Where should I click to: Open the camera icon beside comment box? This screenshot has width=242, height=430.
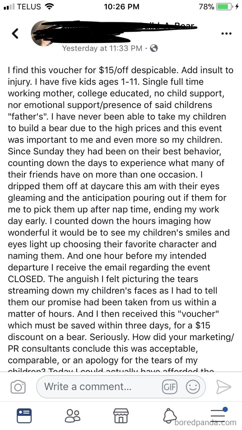tap(18, 387)
